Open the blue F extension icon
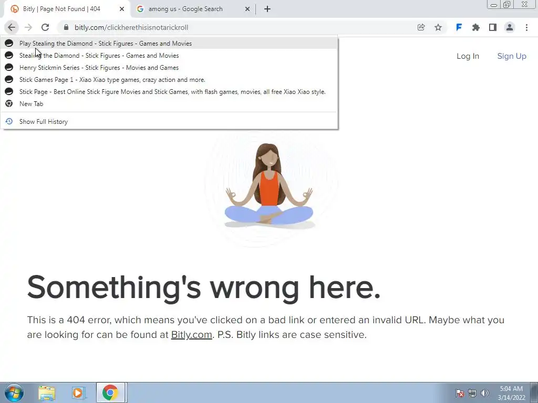This screenshot has height=403, width=538. [459, 27]
